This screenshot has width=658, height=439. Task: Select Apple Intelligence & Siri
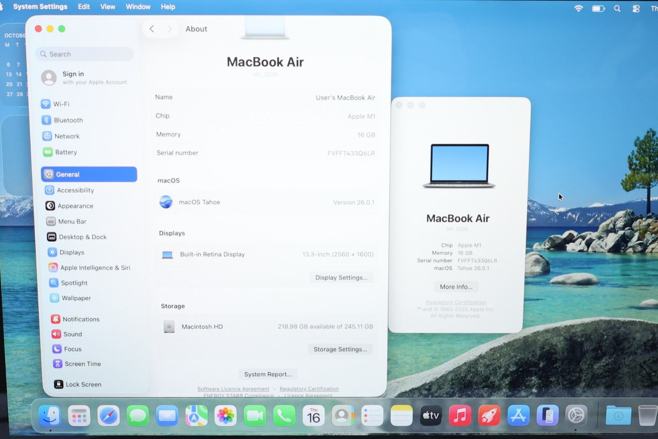(95, 268)
